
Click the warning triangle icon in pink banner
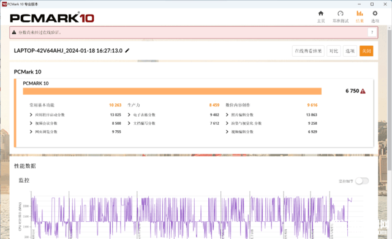point(14,32)
